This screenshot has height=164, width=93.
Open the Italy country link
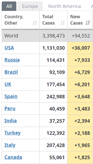point(10,145)
